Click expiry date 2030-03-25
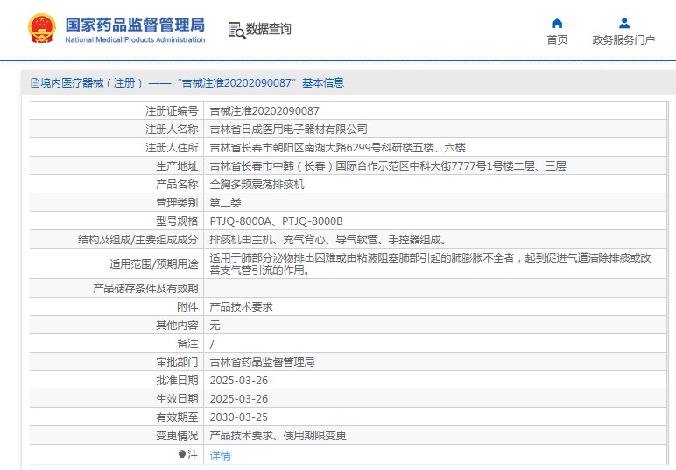 239,417
